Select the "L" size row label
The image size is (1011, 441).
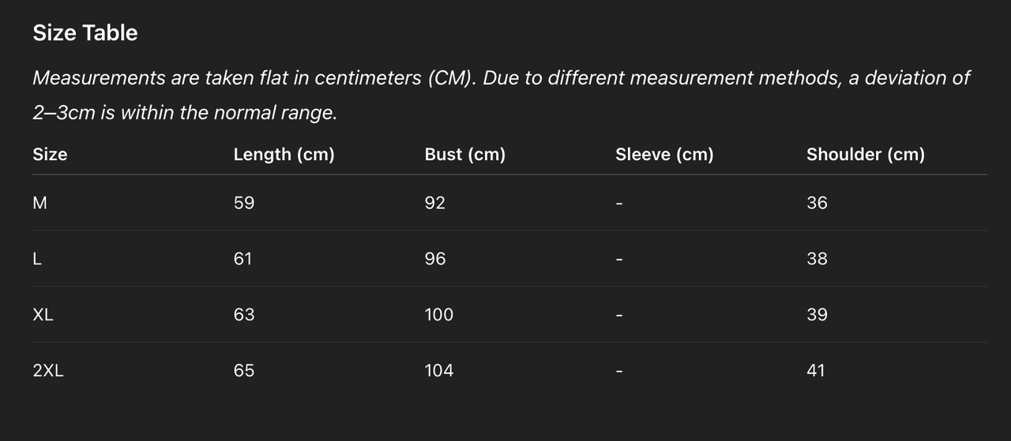pyautogui.click(x=37, y=259)
